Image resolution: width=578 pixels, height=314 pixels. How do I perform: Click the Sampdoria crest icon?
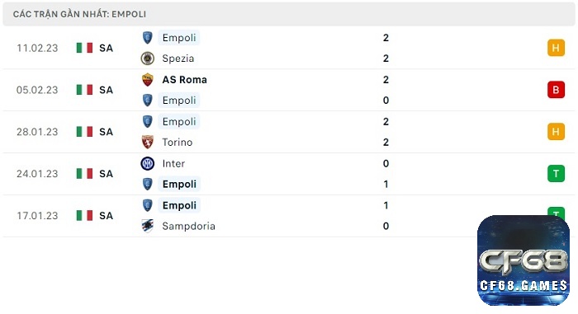pos(148,226)
